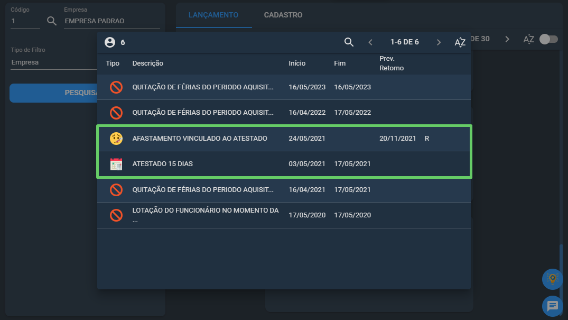Click the blue PESQUISAR button
The width and height of the screenshot is (568, 320).
coord(53,93)
